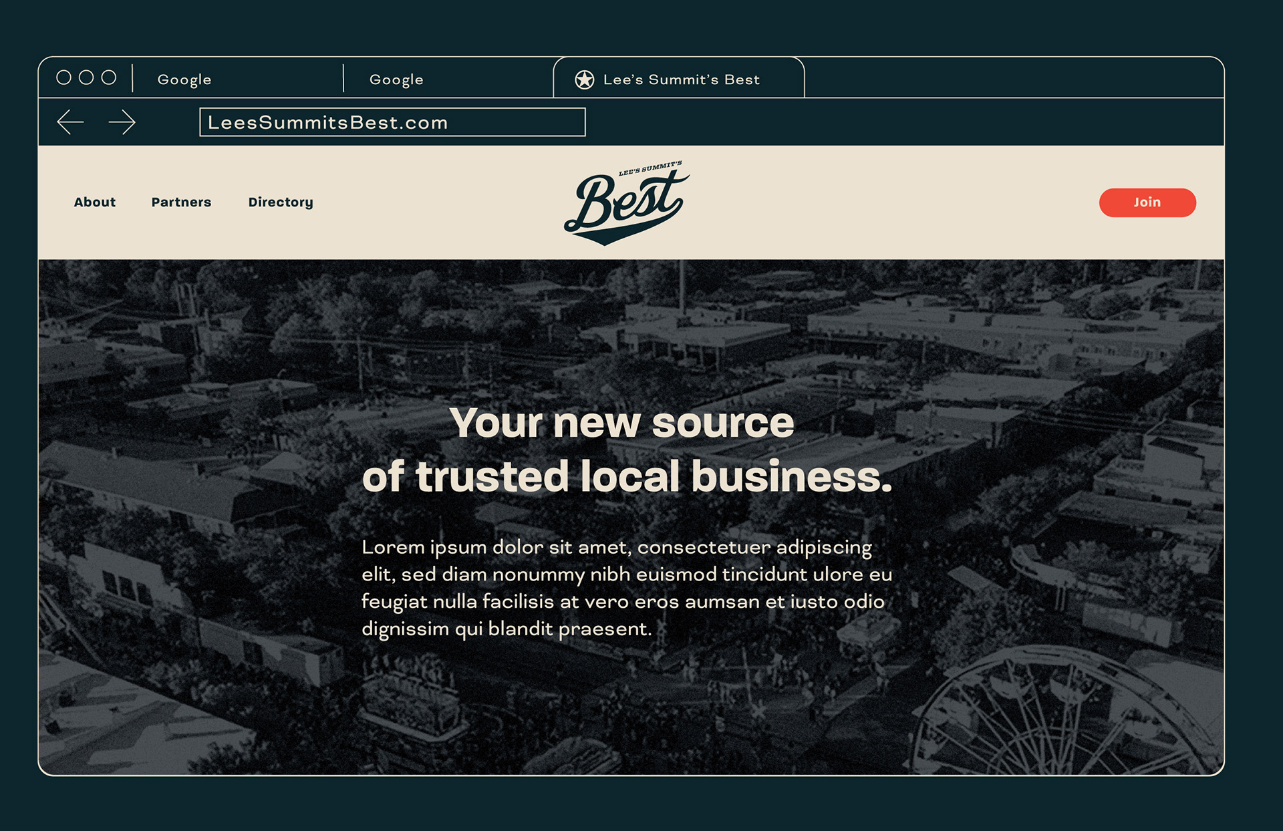
Task: Switch to the first Google tab
Action: (x=238, y=79)
